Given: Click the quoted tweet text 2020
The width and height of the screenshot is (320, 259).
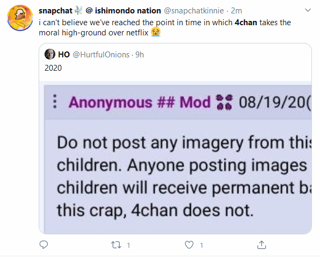Looking at the screenshot, I should coord(53,68).
